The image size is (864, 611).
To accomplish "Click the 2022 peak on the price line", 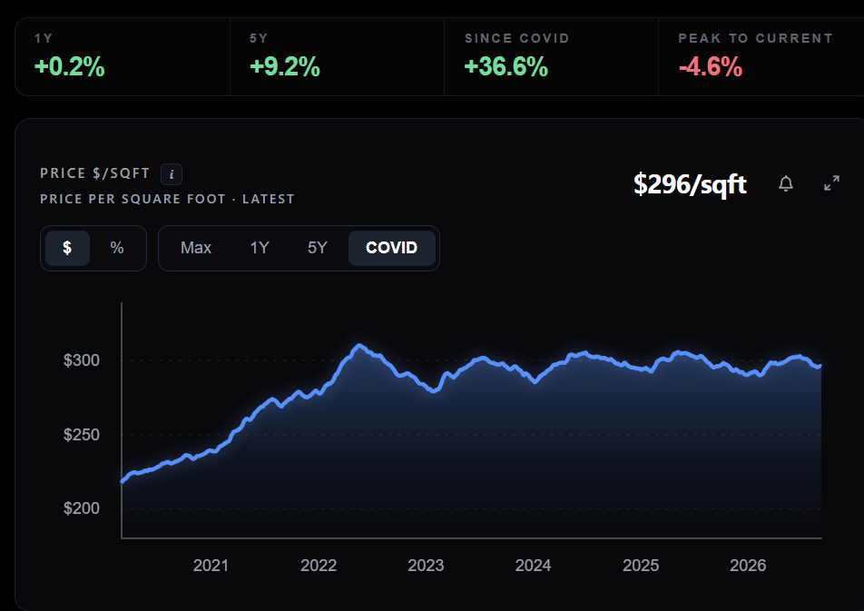I will [359, 346].
